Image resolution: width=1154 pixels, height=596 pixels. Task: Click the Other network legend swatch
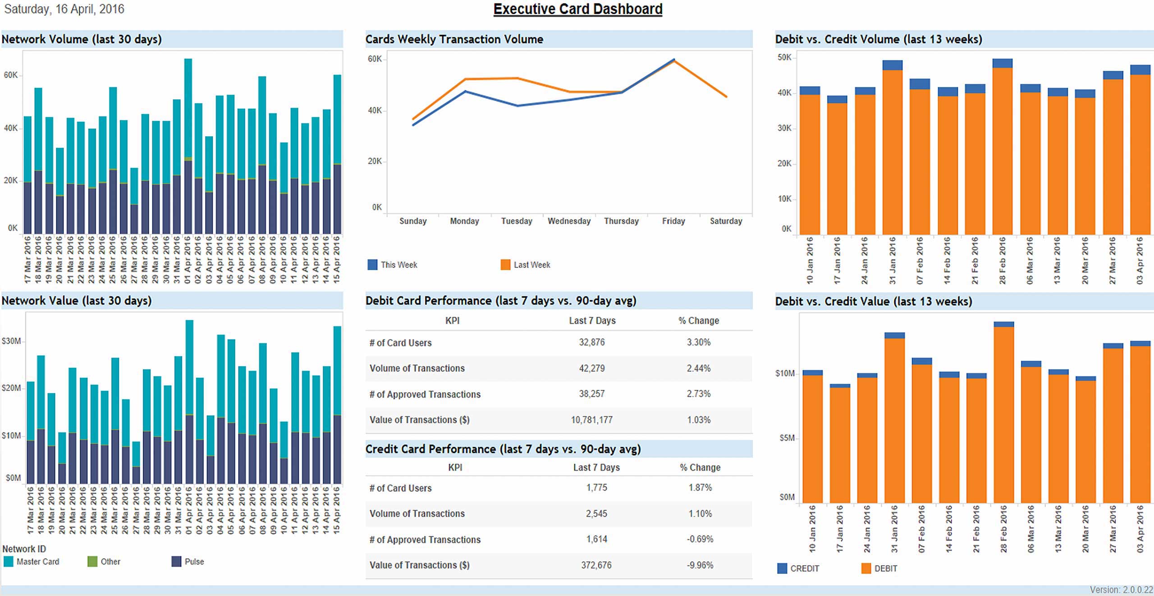(92, 561)
